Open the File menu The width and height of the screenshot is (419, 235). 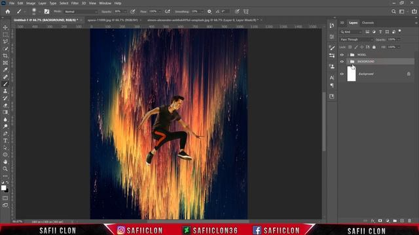point(12,3)
